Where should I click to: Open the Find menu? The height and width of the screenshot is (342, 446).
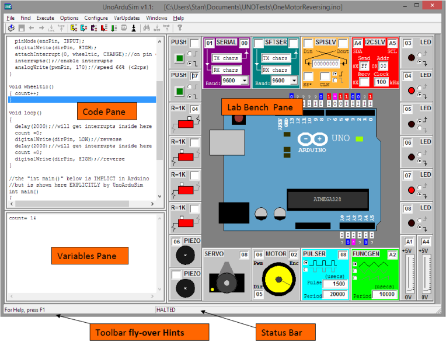26,18
